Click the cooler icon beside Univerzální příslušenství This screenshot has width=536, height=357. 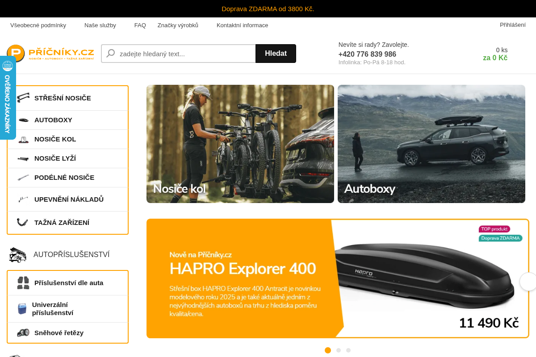(22, 309)
